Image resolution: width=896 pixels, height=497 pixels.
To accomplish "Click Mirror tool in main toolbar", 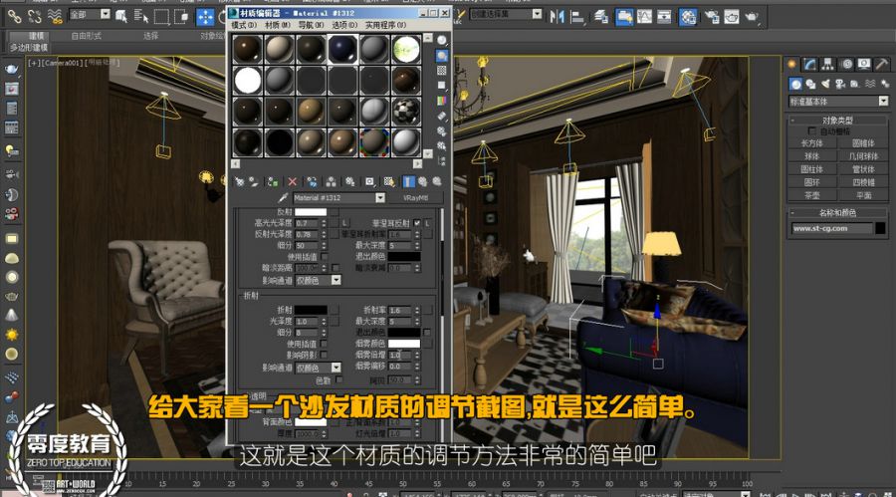I will (x=557, y=17).
